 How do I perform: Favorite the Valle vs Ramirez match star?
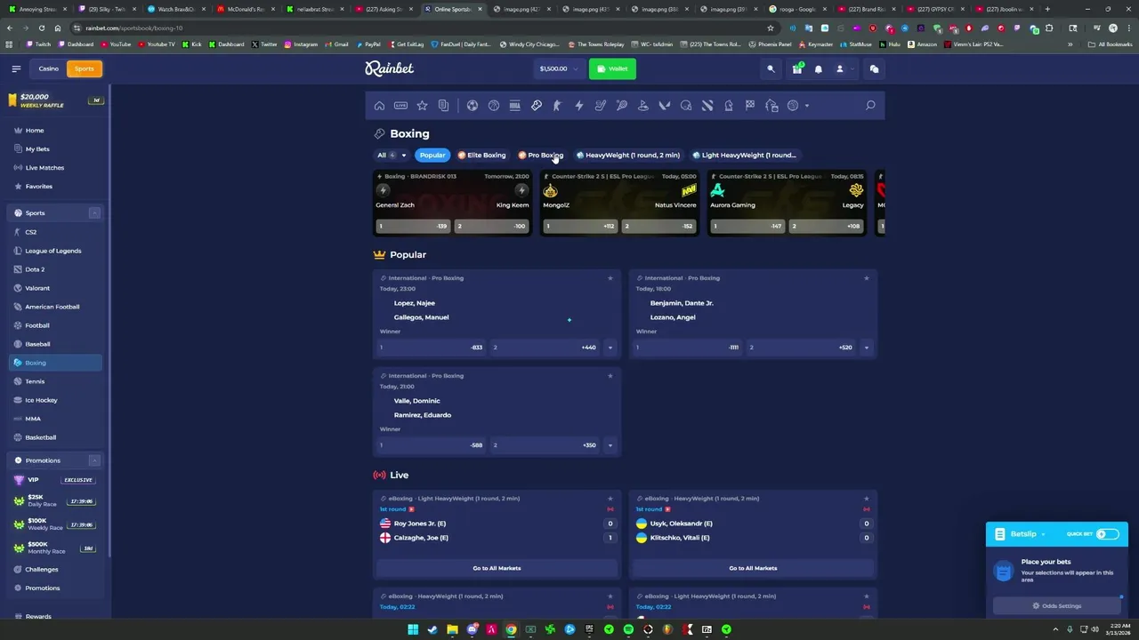pos(610,376)
